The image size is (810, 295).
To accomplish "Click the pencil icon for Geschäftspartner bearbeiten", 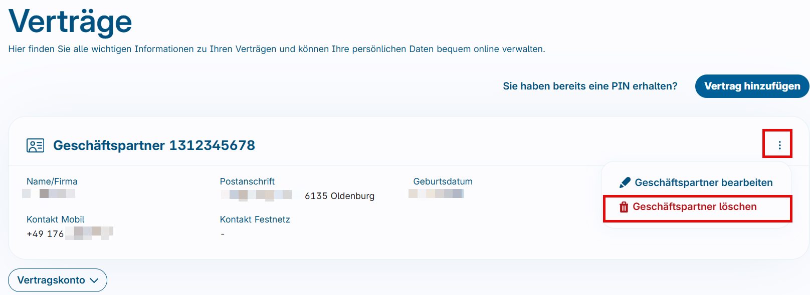I will pyautogui.click(x=625, y=182).
